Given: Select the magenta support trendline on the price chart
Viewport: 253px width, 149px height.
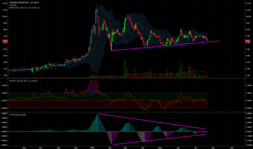Looking at the screenshot, I should tap(165, 46).
